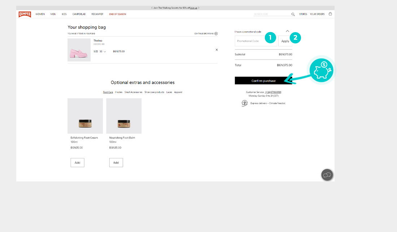Open the Recamper menu
This screenshot has height=232, width=397.
pos(97,14)
